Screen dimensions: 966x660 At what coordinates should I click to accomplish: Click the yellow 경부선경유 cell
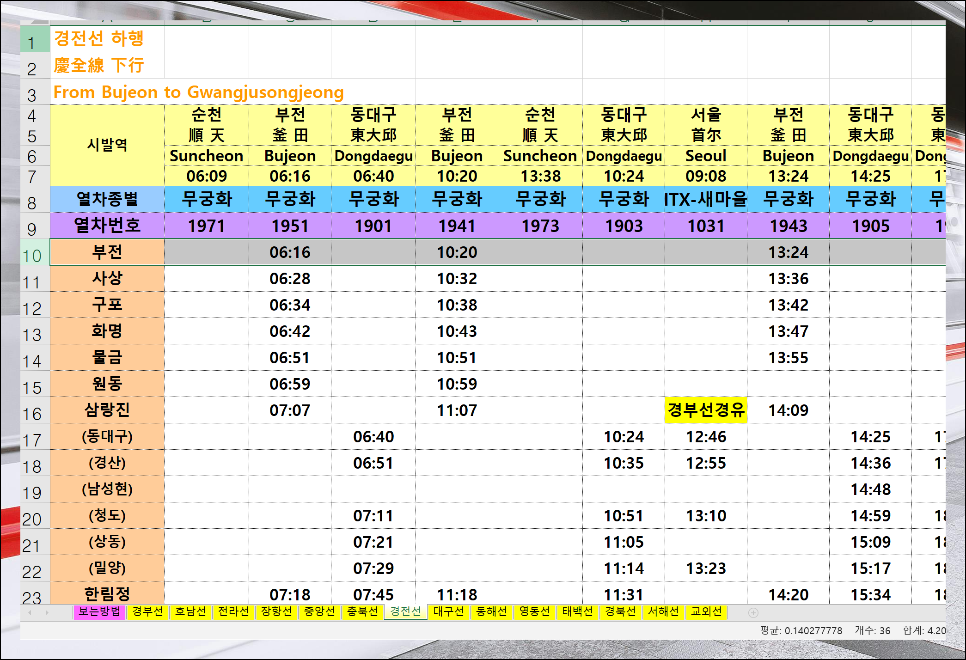pyautogui.click(x=706, y=410)
